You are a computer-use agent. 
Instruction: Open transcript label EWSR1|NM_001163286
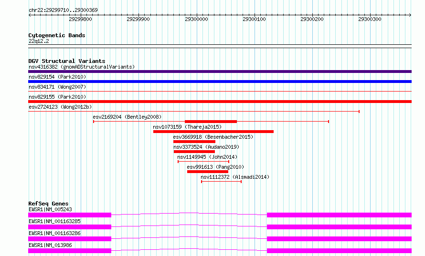[54, 233]
